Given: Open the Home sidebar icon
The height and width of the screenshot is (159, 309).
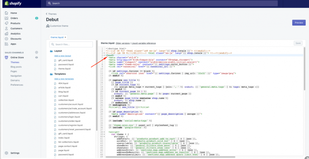Looking at the screenshot, I should (6, 13).
